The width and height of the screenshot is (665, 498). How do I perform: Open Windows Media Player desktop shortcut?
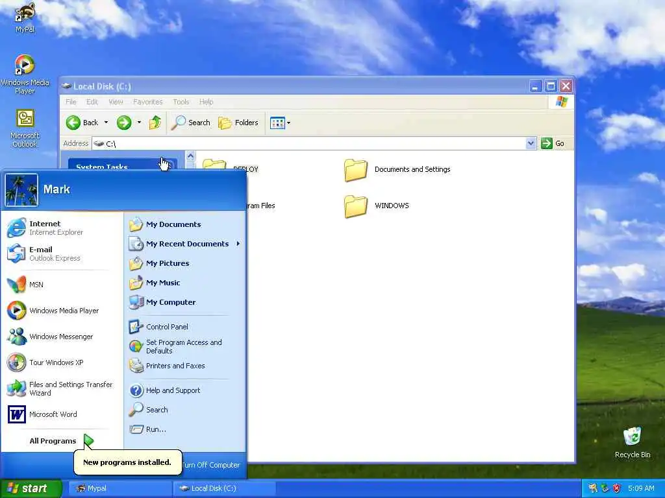[25, 74]
